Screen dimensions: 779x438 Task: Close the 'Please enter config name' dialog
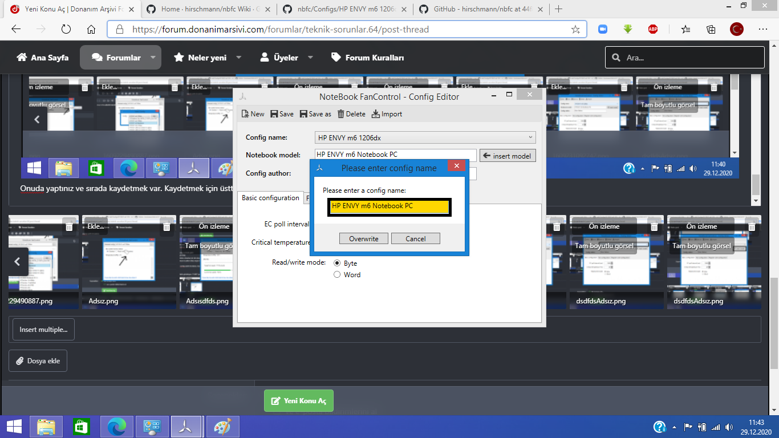pyautogui.click(x=457, y=167)
